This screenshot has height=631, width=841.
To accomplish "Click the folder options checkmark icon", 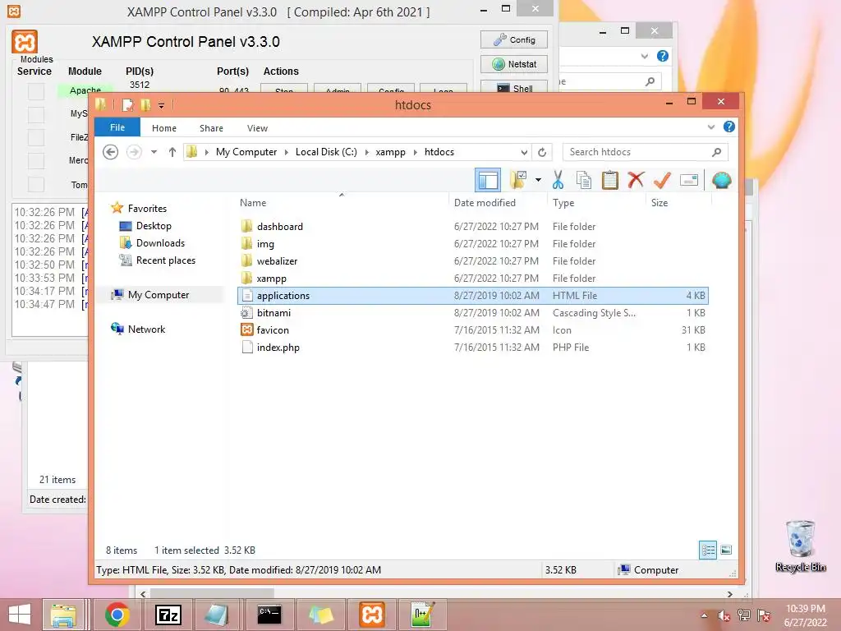I will coord(518,180).
